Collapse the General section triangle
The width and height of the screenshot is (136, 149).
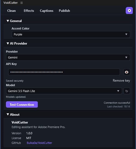8,21
